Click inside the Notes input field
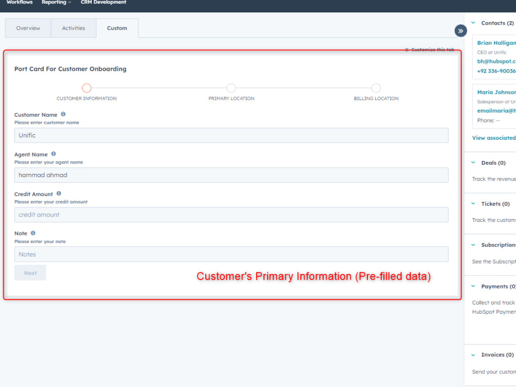Image resolution: width=516 pixels, height=387 pixels. tap(231, 254)
